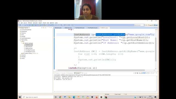Expand the JRE System Library node
176x99 pixels.
pyautogui.click(x=21, y=53)
